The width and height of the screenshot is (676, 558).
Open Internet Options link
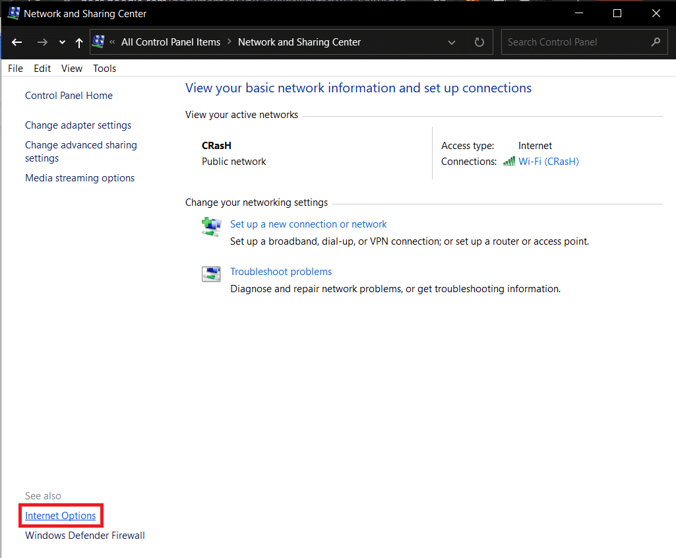pyautogui.click(x=60, y=516)
